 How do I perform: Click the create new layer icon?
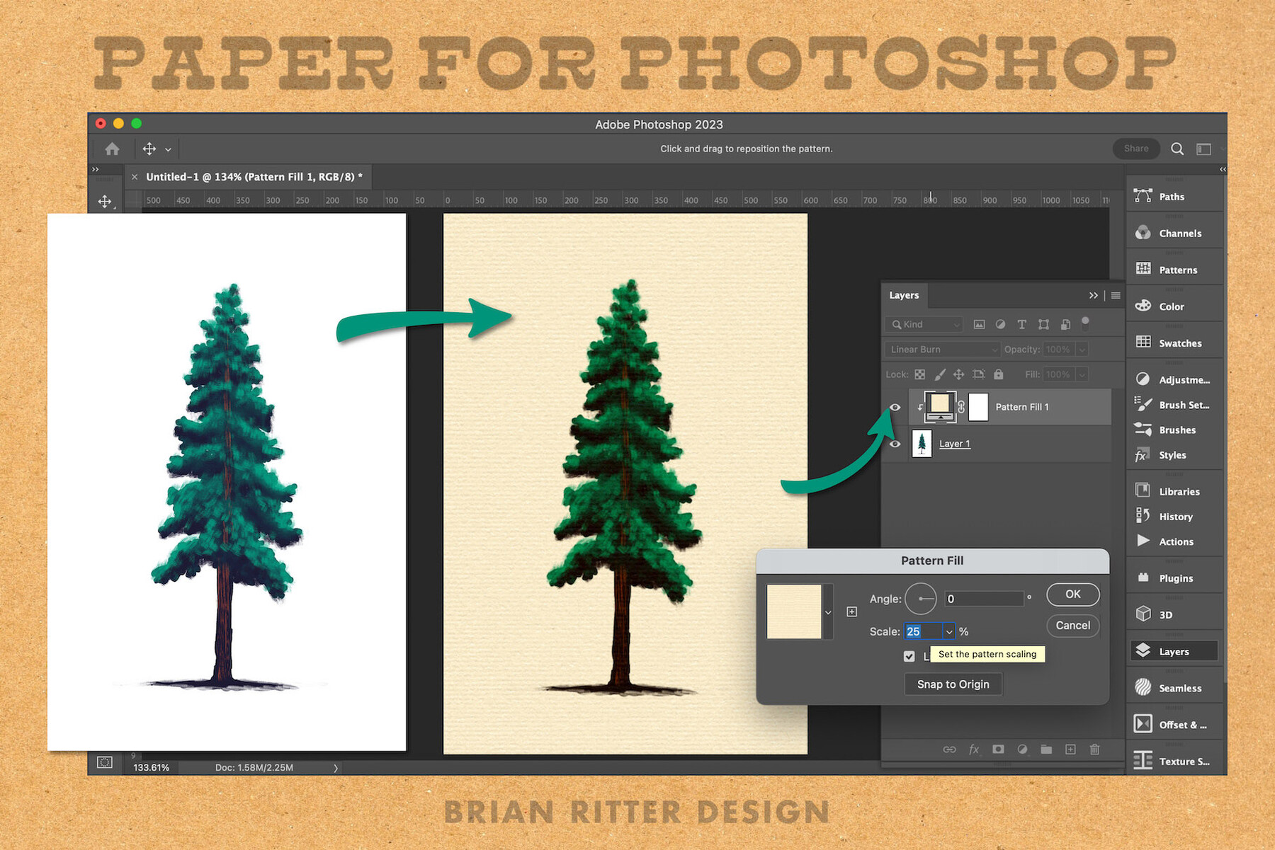pyautogui.click(x=1070, y=749)
